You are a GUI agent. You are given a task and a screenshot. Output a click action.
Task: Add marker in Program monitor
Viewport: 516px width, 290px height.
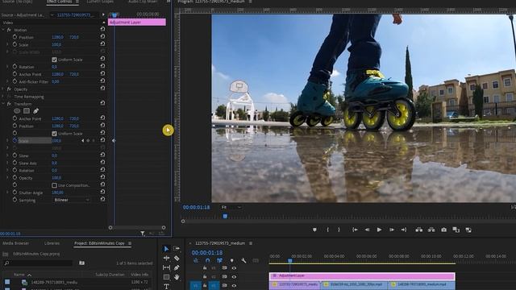point(314,230)
